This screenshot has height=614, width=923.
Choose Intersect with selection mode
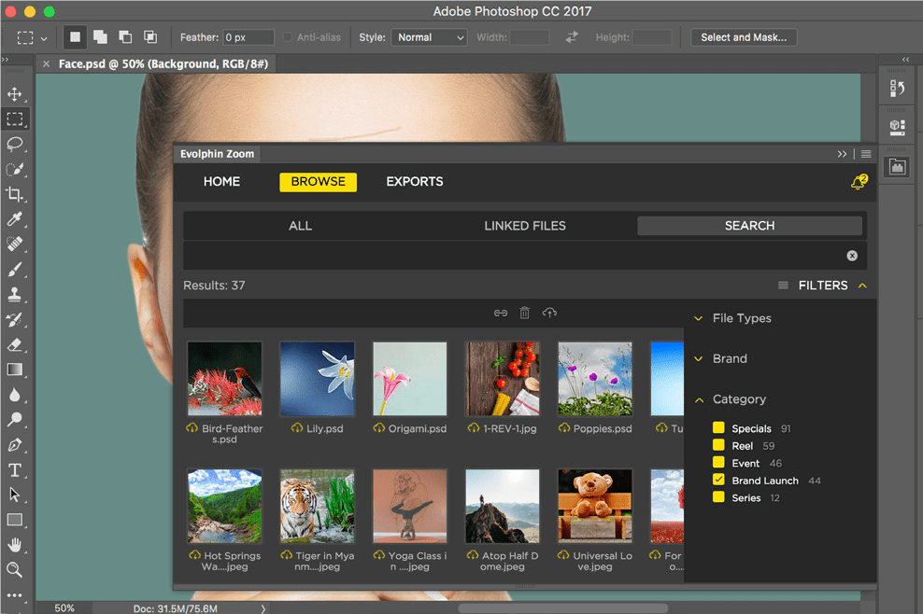150,37
